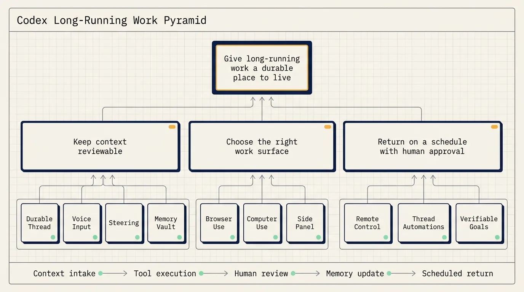524x292 pixels.
Task: Click green dot after 'Memory update'
Action: click(x=389, y=273)
